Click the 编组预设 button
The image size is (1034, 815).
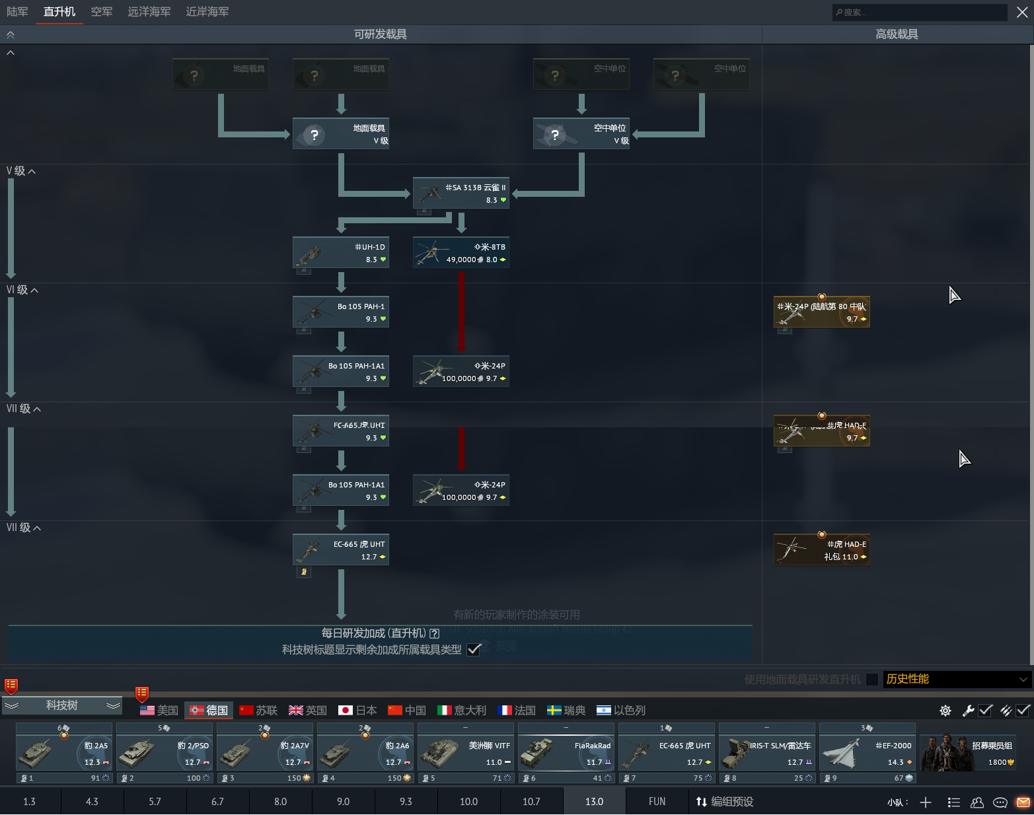pyautogui.click(x=725, y=802)
